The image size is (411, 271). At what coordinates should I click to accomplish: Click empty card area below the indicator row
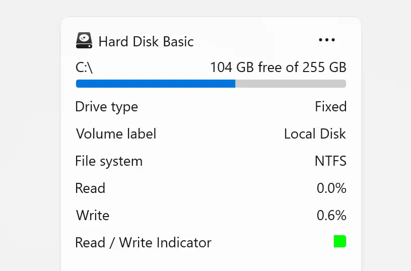pyautogui.click(x=211, y=261)
